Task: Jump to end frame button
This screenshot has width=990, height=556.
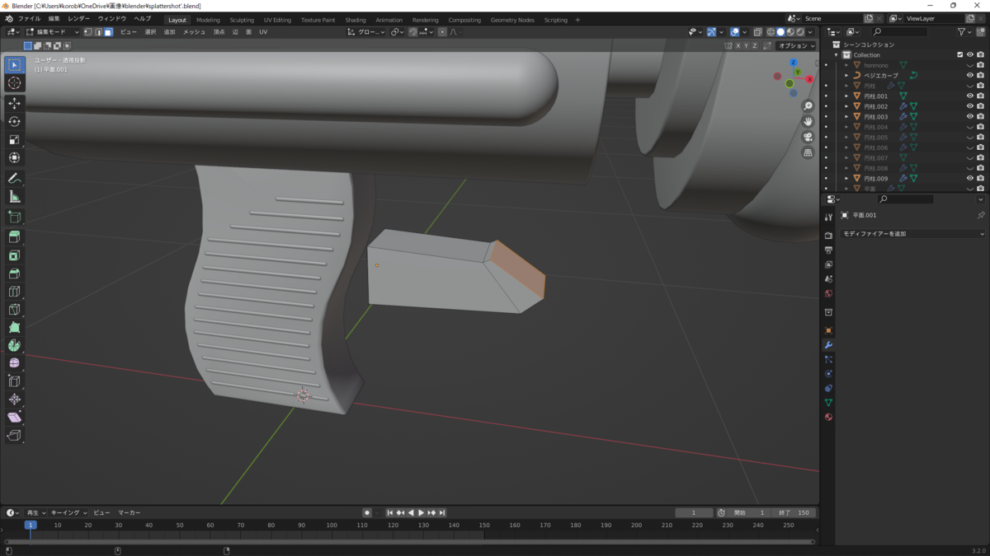Action: click(442, 512)
